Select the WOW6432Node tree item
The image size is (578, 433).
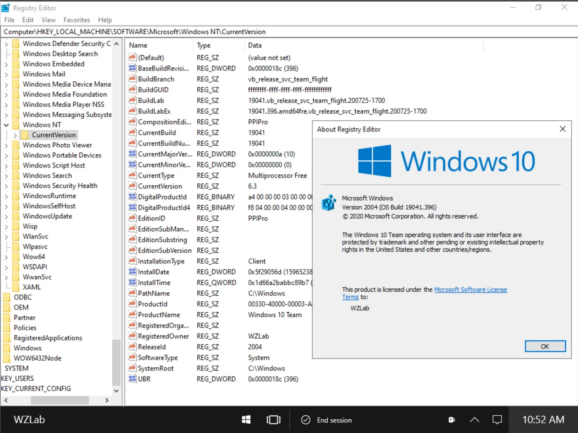38,358
